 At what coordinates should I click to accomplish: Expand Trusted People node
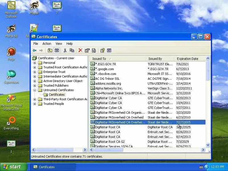pos(34,104)
